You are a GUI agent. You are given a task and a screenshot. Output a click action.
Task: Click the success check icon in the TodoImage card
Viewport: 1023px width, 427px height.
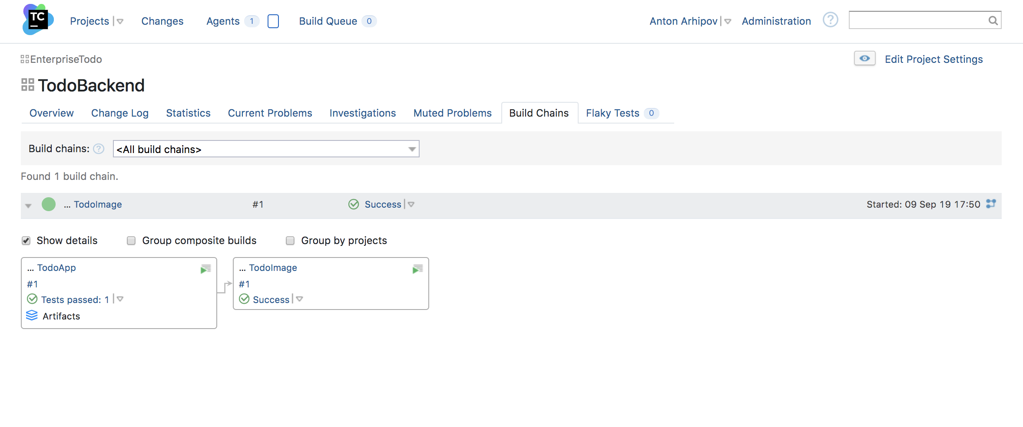(244, 299)
